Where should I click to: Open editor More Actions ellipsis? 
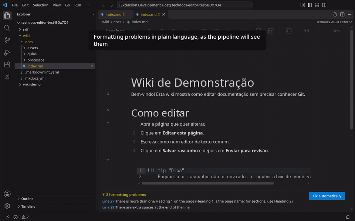[x=349, y=14]
